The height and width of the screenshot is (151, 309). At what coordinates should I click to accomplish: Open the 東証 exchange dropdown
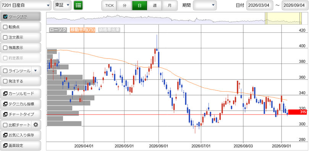coord(62,5)
